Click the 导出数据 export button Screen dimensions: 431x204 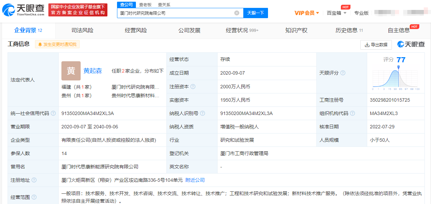point(376,44)
